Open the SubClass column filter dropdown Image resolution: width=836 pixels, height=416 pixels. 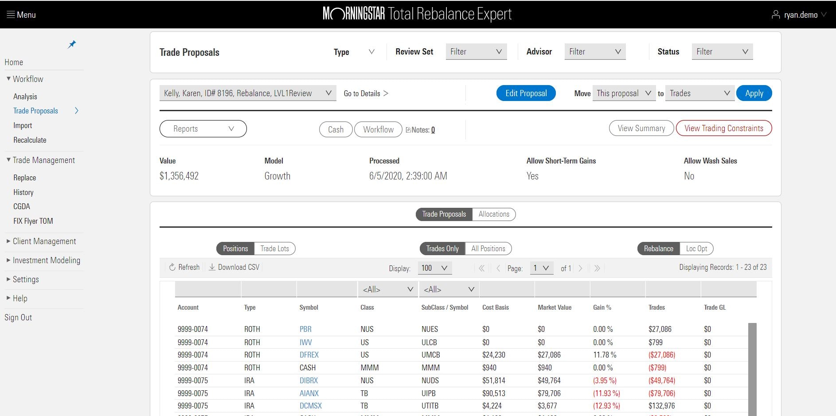click(449, 289)
